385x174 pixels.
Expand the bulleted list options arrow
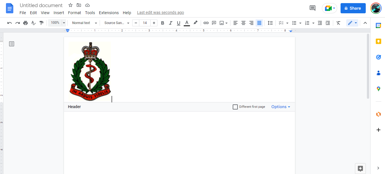300,23
